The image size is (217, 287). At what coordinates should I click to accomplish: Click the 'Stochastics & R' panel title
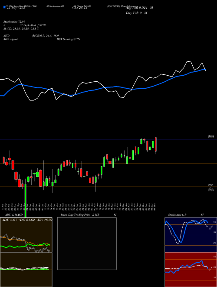tap(177, 215)
